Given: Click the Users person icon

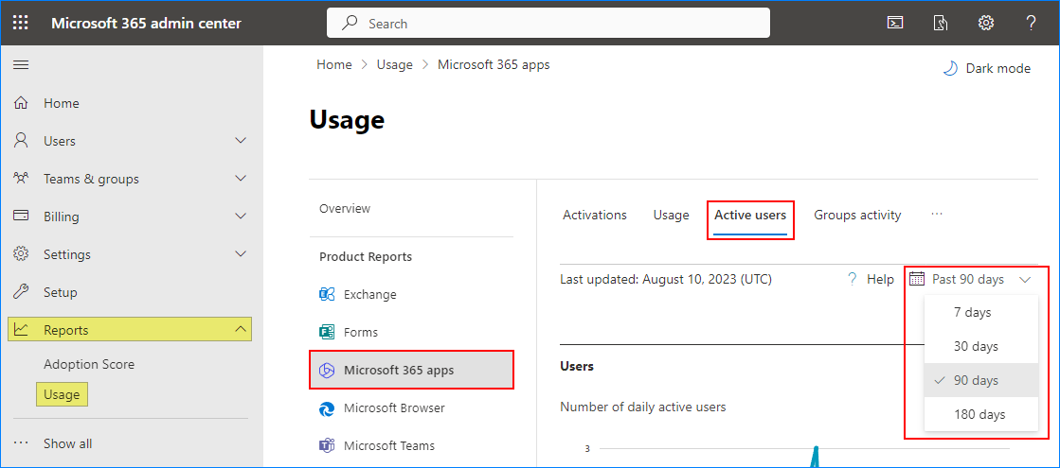Looking at the screenshot, I should tap(21, 141).
